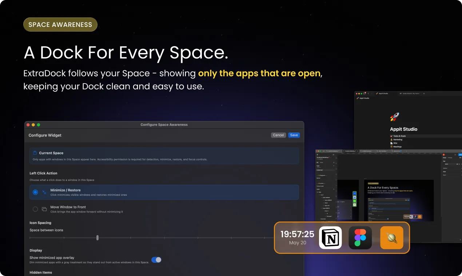Screen dimensions: 462x276
Task: Click the Appit Studio page title in Notion
Action: coord(403,129)
